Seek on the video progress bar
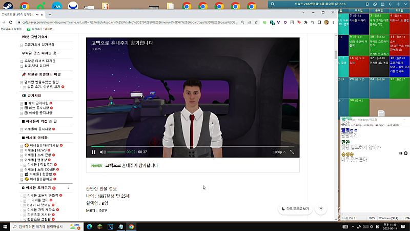This screenshot has height=231, width=410. point(193,146)
